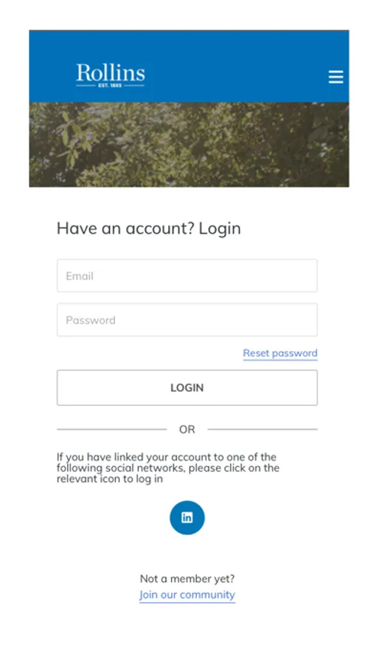
Task: Click the green foliage banner image
Action: 189,145
